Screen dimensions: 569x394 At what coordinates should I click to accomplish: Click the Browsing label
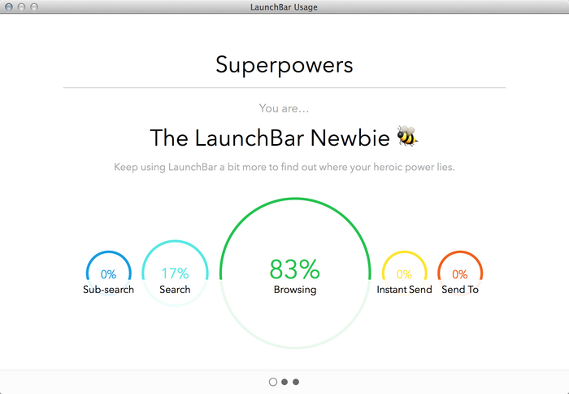tap(295, 290)
